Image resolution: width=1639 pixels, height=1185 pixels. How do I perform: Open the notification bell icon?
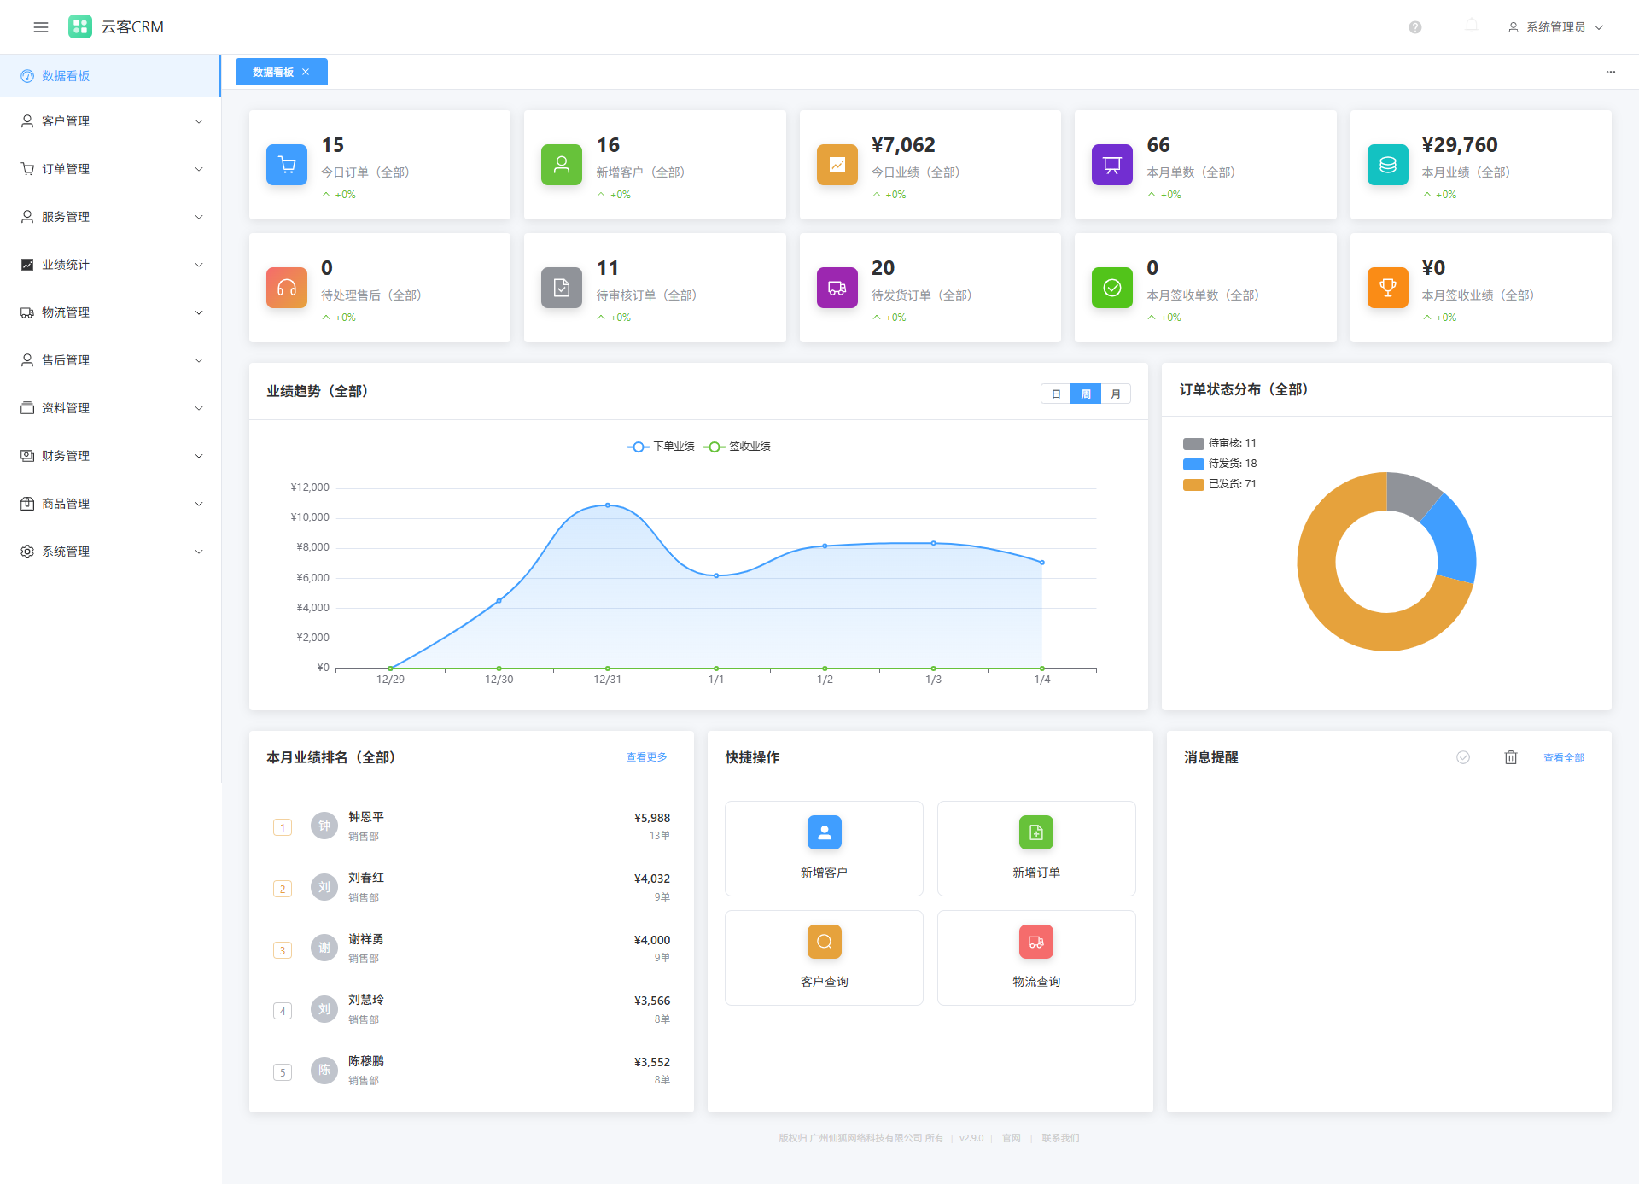[x=1471, y=26]
